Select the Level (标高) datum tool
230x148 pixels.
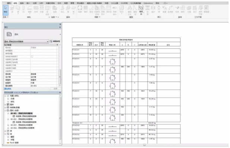click(x=177, y=9)
